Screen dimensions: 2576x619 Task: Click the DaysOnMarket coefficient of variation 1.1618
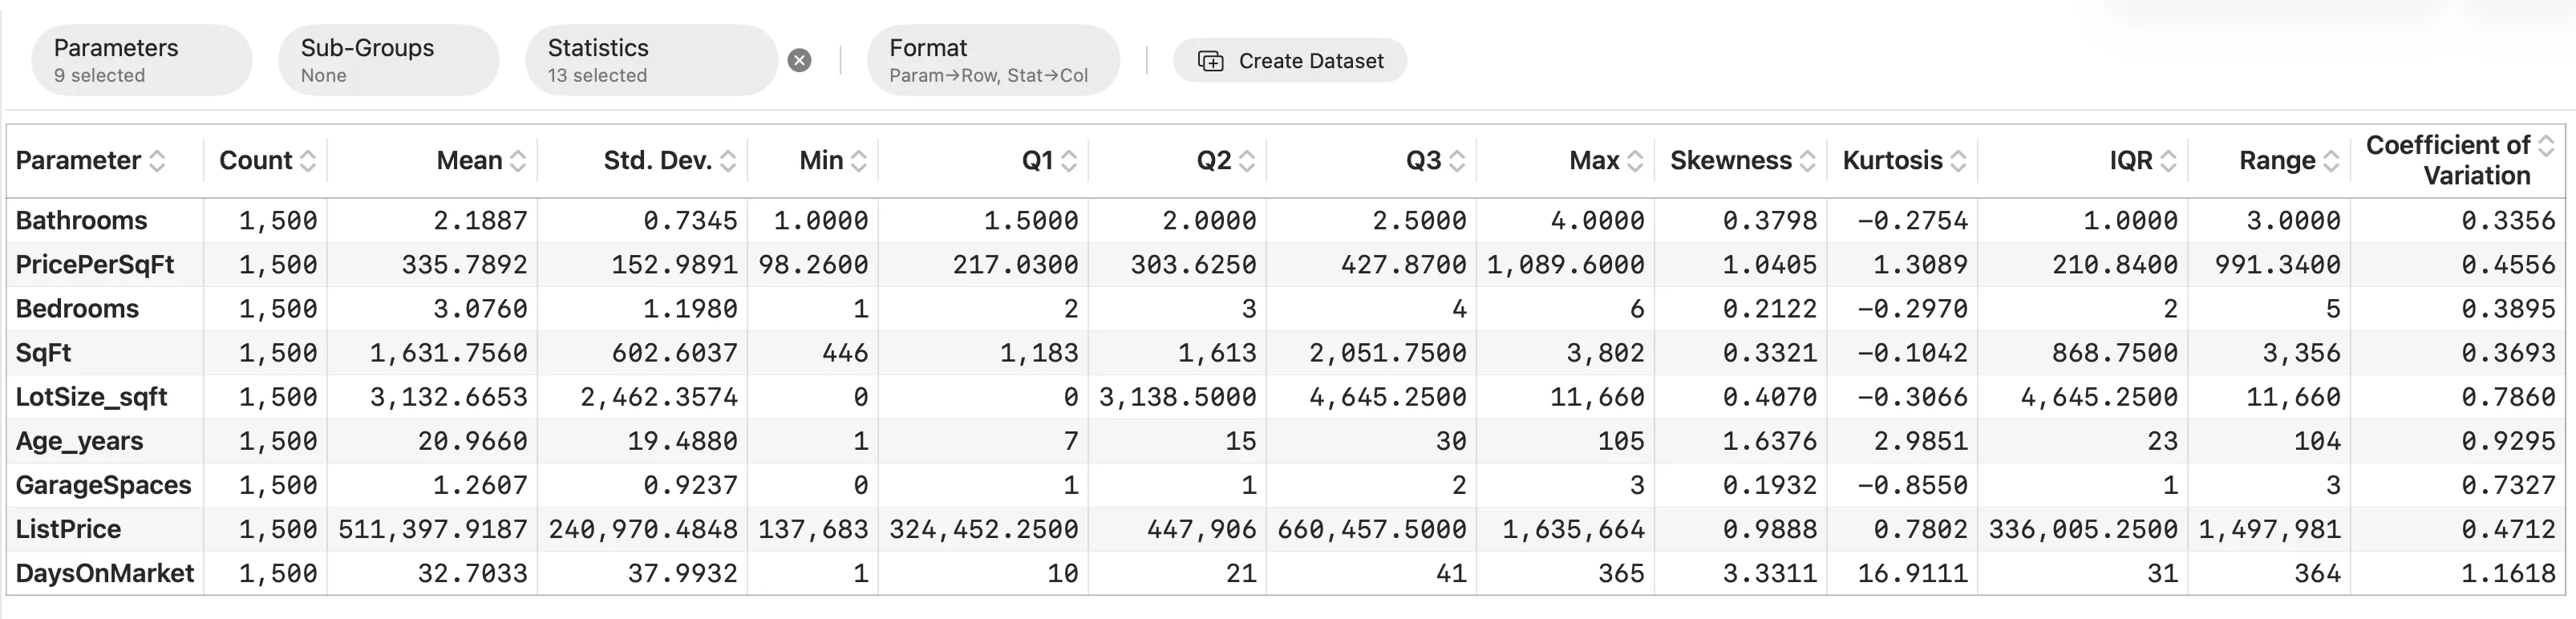[2508, 573]
